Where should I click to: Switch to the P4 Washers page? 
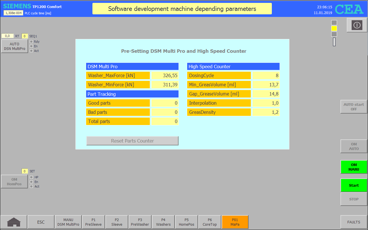click(163, 222)
